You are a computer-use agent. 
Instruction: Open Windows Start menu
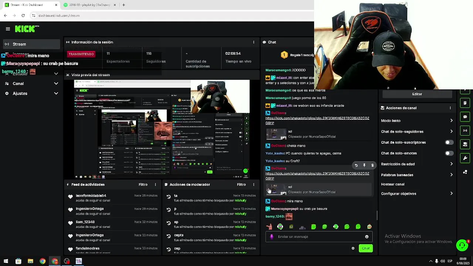coord(6,261)
